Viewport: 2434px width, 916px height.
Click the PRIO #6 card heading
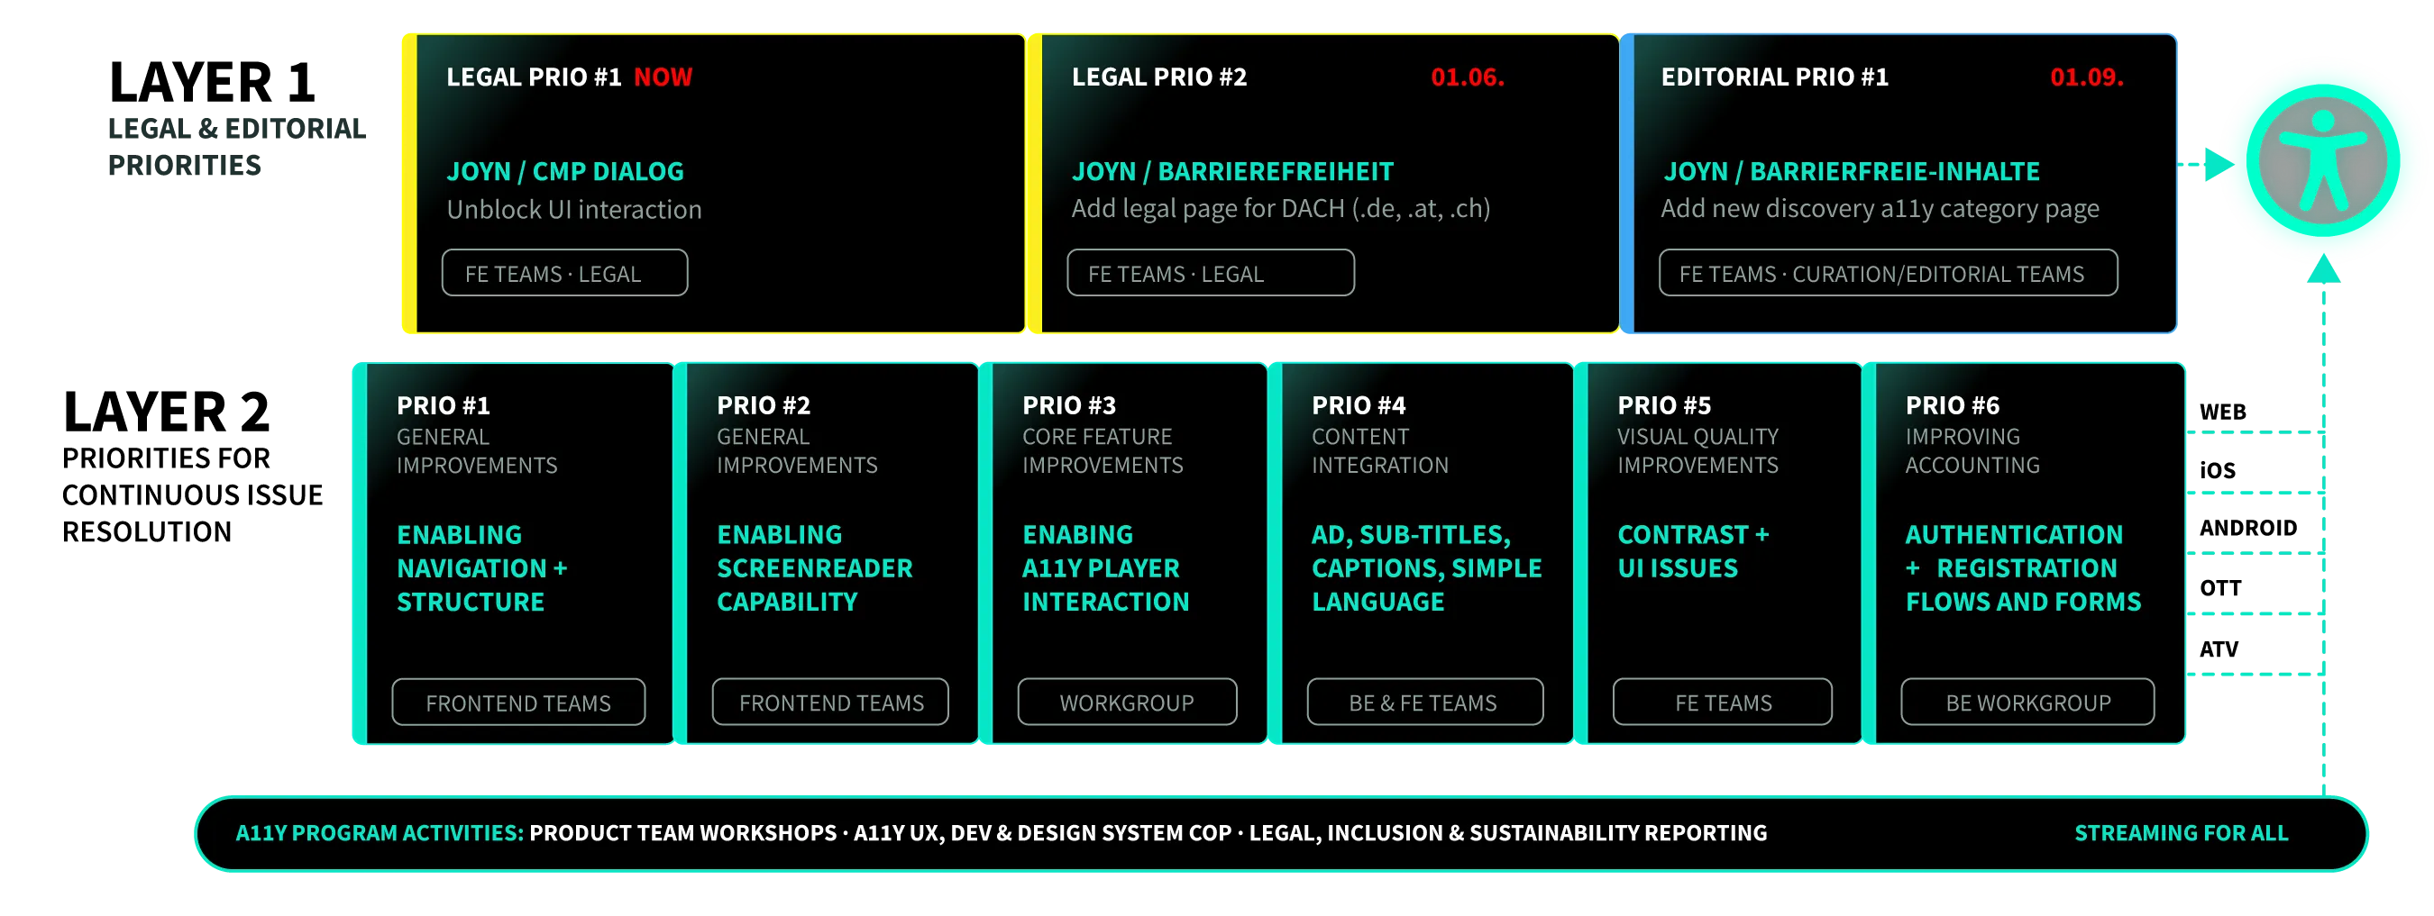[1951, 405]
